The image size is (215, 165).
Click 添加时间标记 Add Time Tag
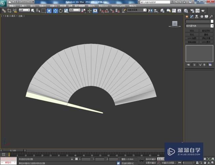[128, 163]
